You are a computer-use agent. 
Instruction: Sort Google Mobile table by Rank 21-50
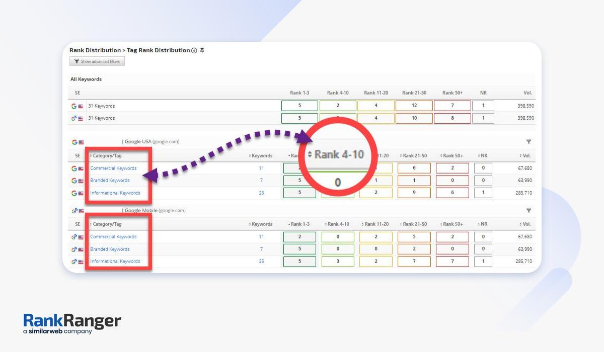(x=413, y=224)
